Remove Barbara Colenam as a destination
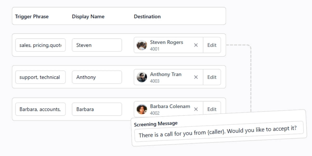 [196, 109]
